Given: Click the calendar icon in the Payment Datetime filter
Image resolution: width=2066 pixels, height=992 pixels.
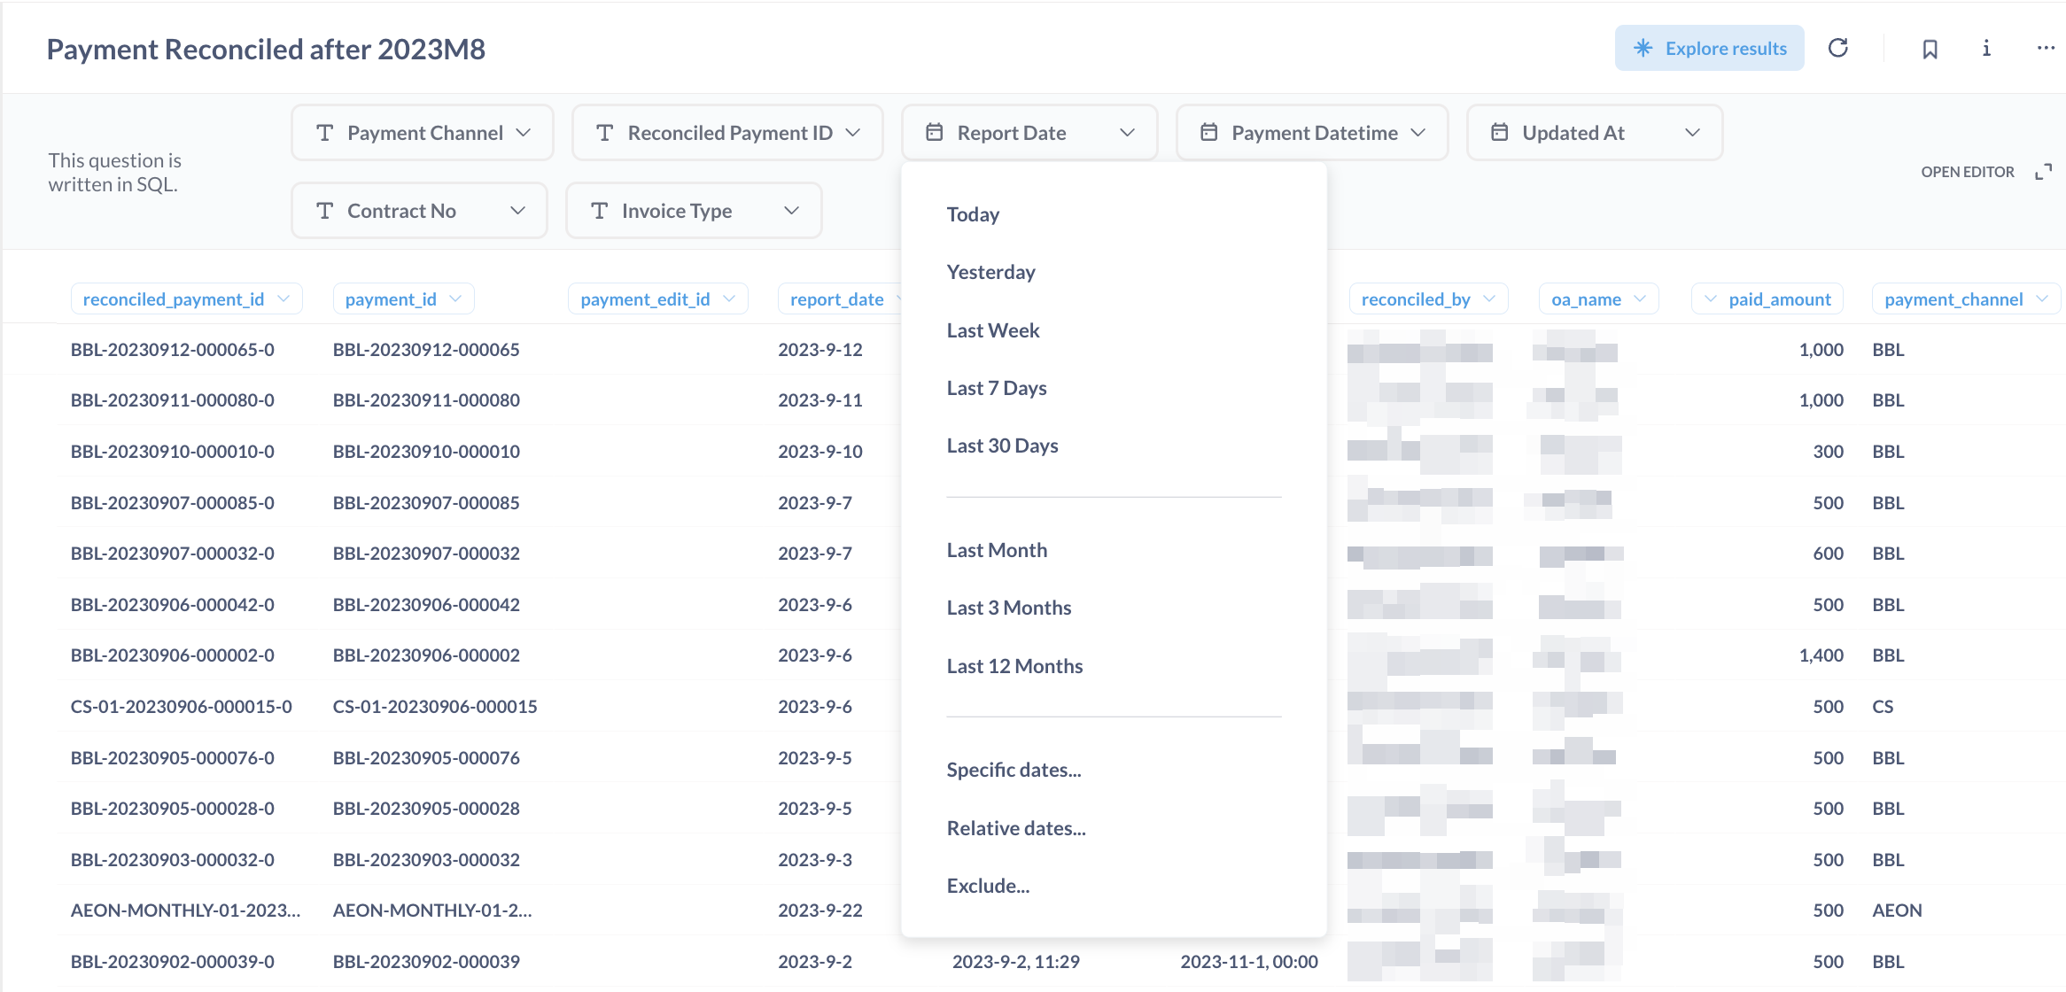Looking at the screenshot, I should tap(1208, 133).
